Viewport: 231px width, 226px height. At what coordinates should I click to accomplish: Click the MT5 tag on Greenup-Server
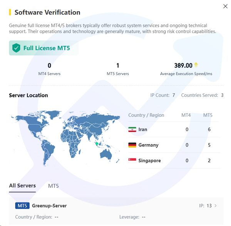(22, 206)
